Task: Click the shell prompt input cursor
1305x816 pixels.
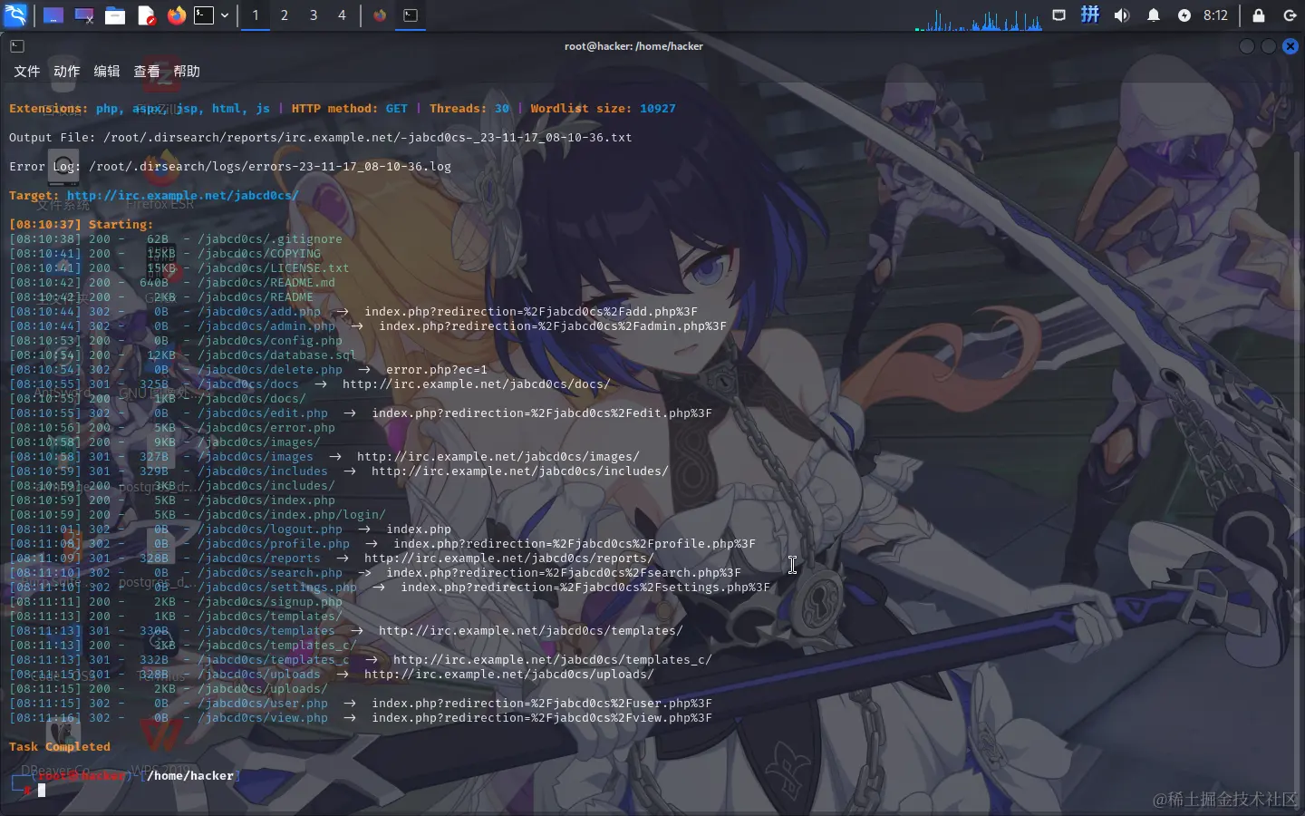Action: click(x=42, y=791)
